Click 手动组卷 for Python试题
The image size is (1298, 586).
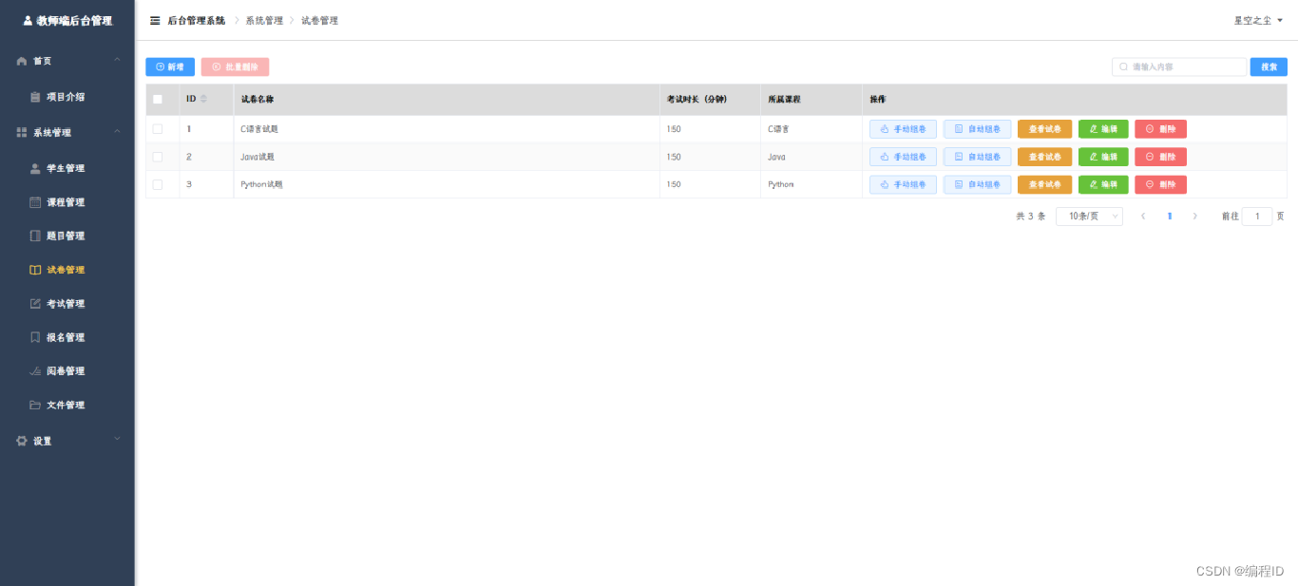click(x=903, y=184)
